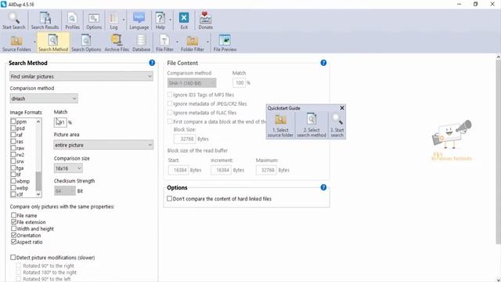Open the dHash comparison method dropdown
The height and width of the screenshot is (282, 501).
tap(44, 99)
